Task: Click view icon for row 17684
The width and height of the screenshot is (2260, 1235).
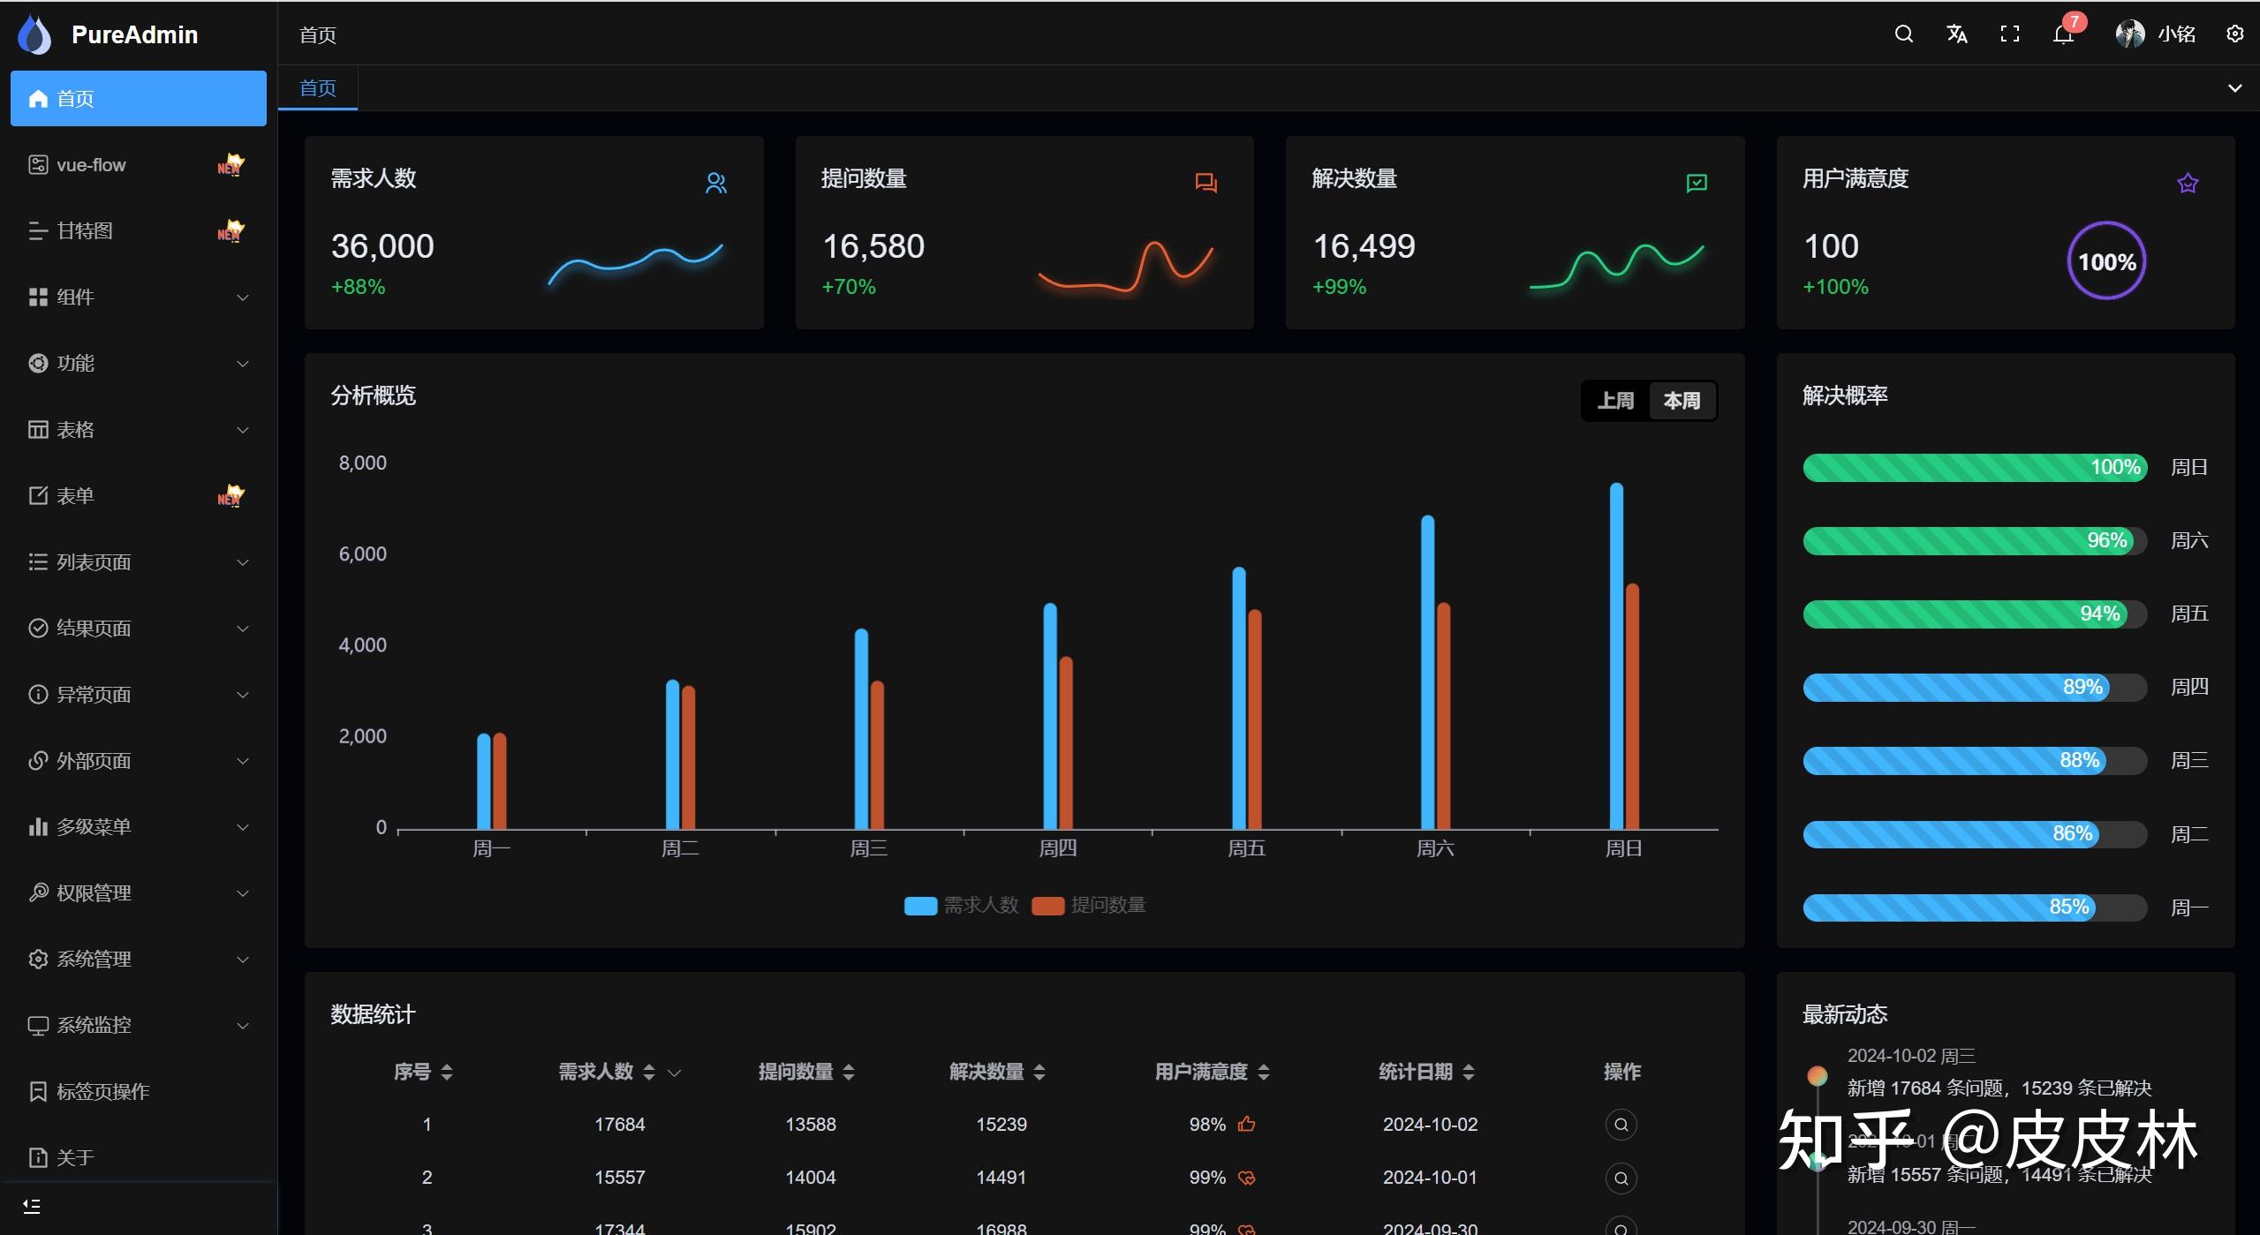Action: tap(1621, 1125)
